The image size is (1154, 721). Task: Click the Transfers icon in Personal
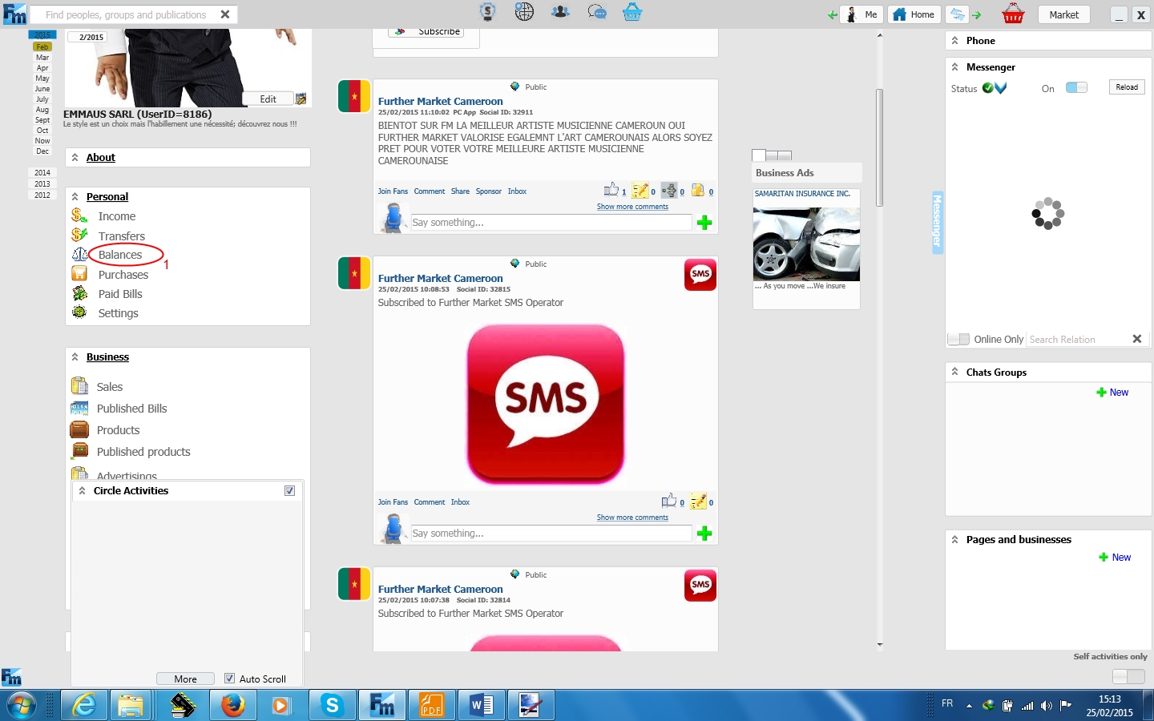click(x=79, y=235)
